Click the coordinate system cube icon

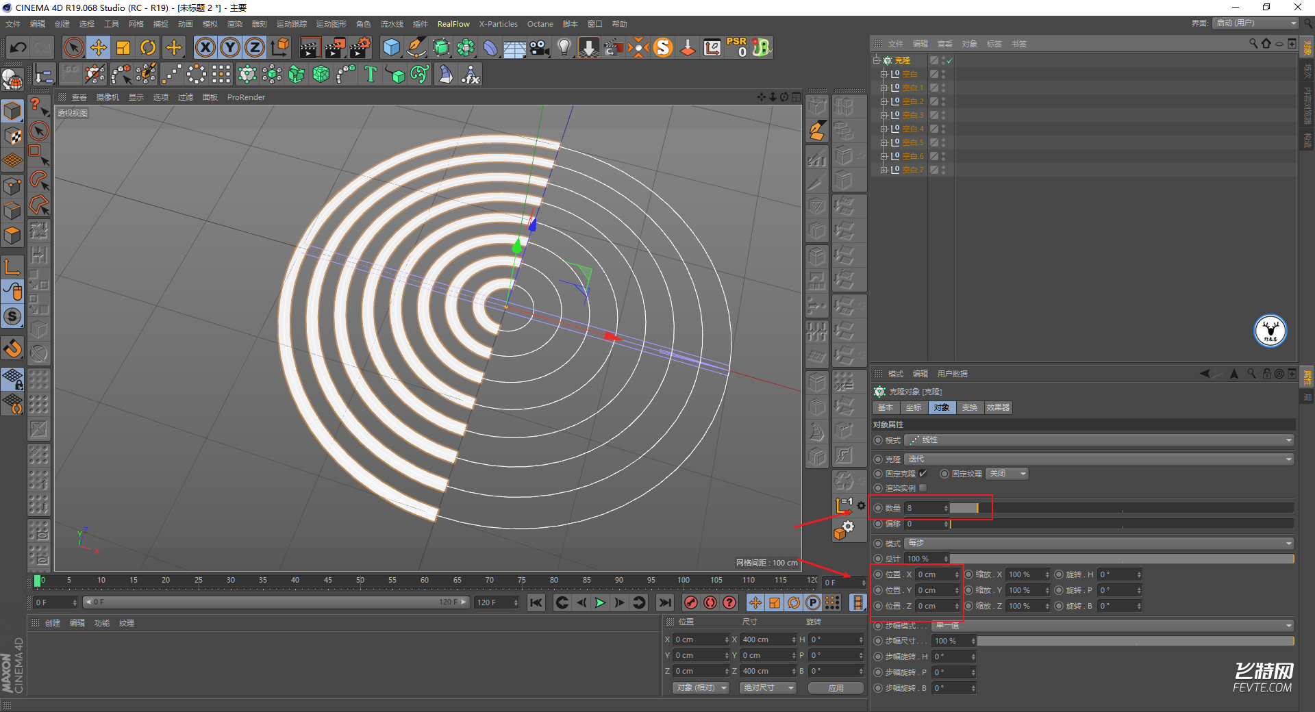click(x=279, y=47)
